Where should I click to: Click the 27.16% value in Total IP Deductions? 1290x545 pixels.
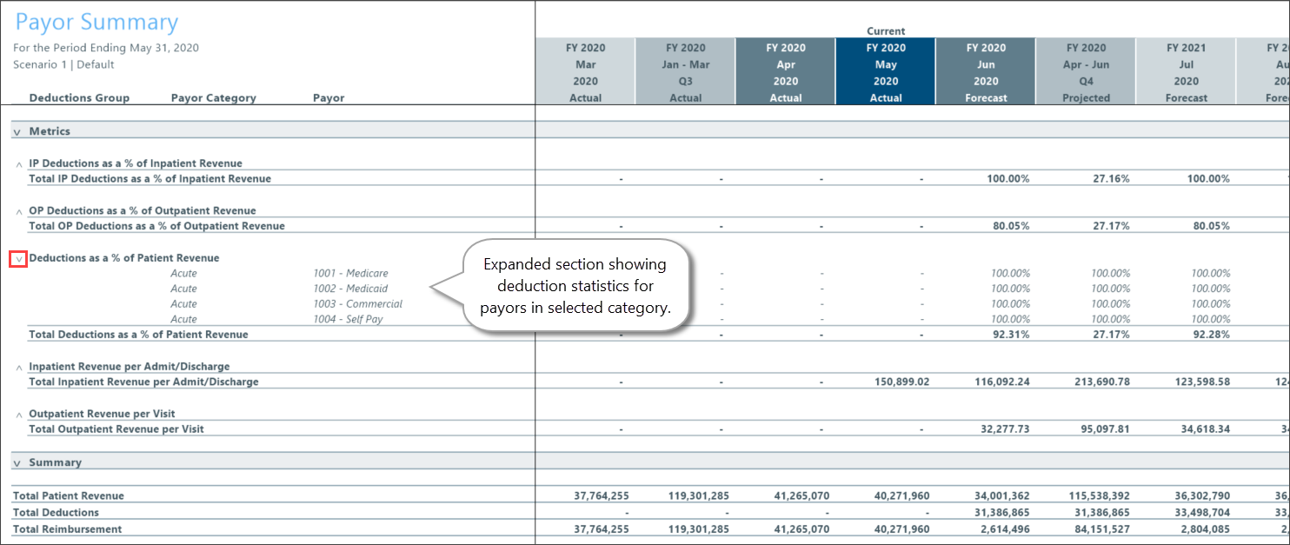(x=1111, y=179)
